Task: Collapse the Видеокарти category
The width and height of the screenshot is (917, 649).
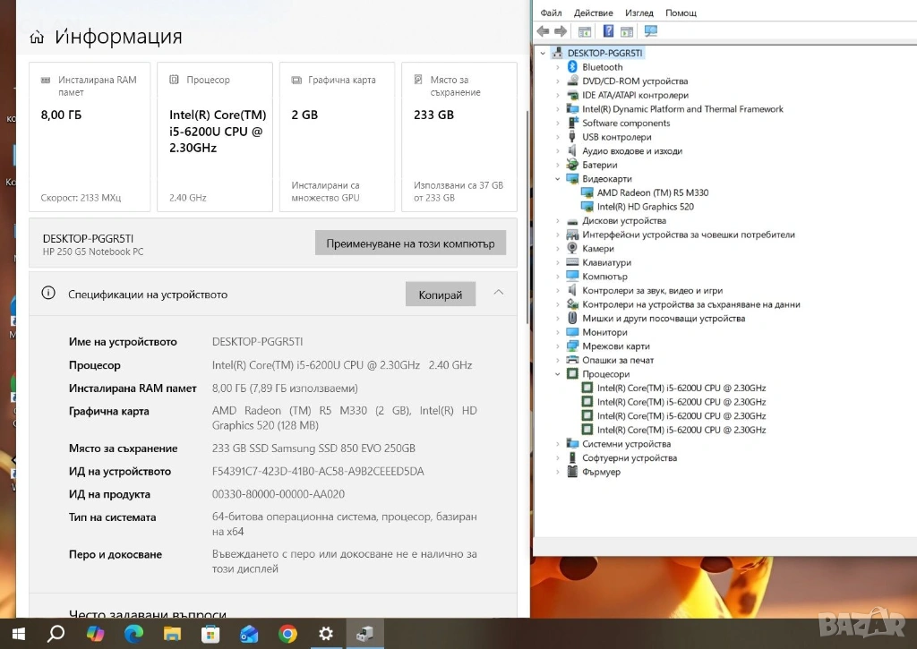Action: pyautogui.click(x=559, y=179)
